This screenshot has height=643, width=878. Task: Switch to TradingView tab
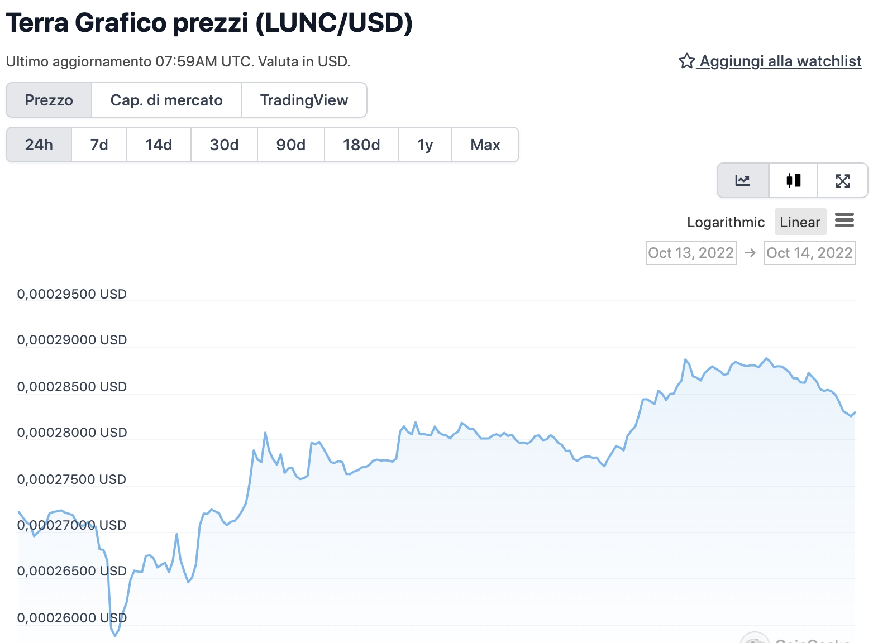[x=304, y=100]
